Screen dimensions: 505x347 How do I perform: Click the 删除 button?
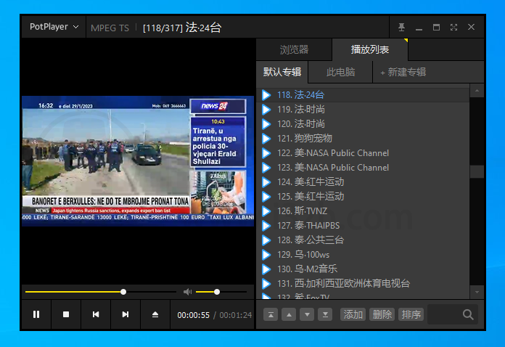pos(382,314)
